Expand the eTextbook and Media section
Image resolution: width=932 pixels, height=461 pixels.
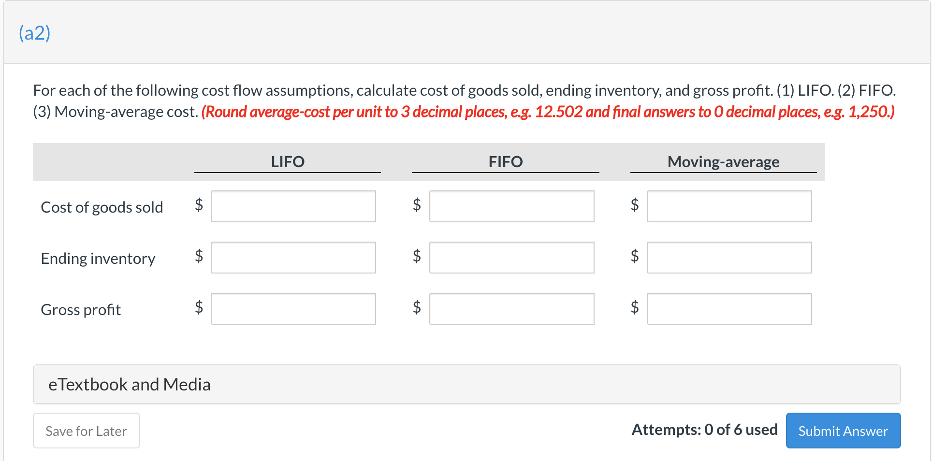click(x=130, y=385)
